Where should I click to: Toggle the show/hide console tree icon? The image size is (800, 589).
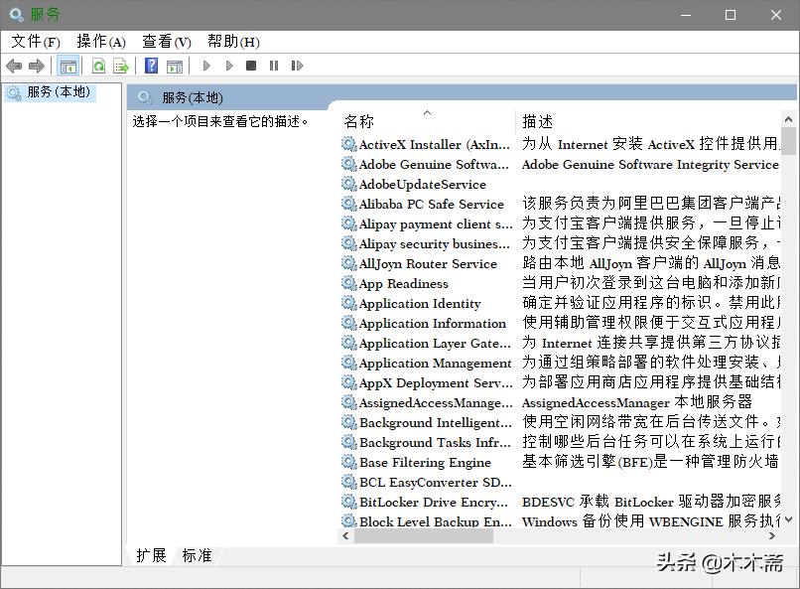tap(67, 66)
